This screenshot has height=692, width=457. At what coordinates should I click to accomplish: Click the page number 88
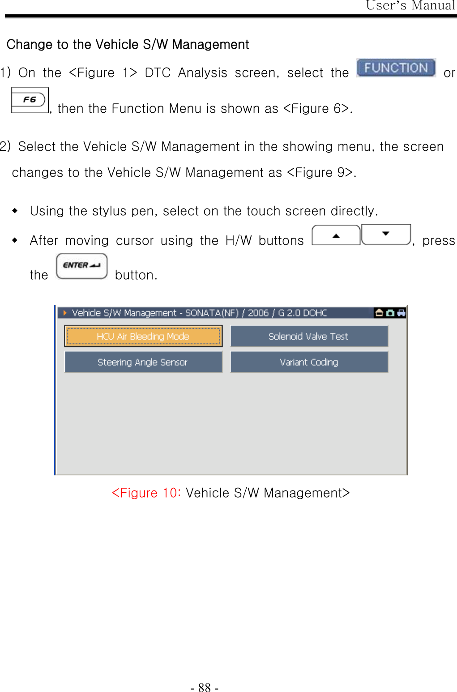(x=205, y=687)
